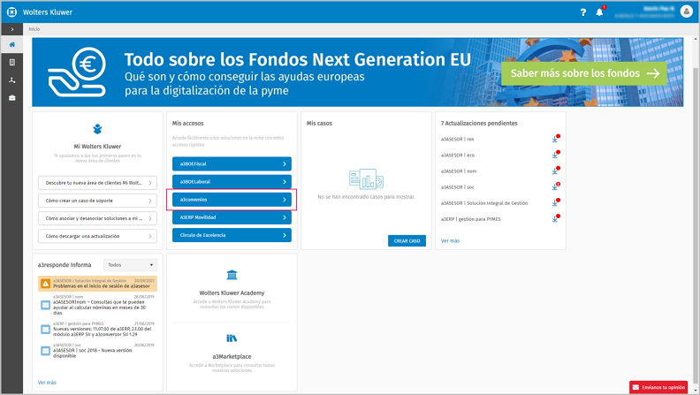Open the sidebar document list icon
Viewport: 700px width, 395px height.
[x=12, y=63]
